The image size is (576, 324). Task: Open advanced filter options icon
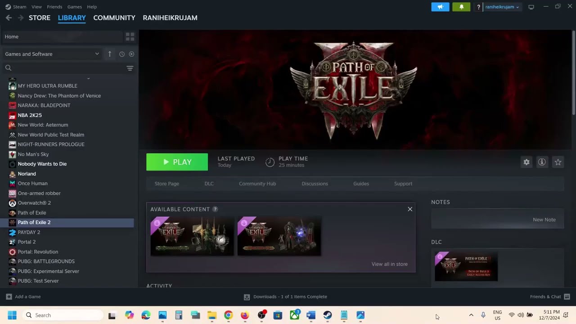[x=130, y=68]
